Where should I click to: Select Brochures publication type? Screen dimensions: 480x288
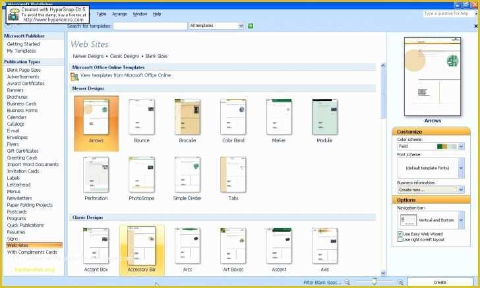tap(17, 97)
